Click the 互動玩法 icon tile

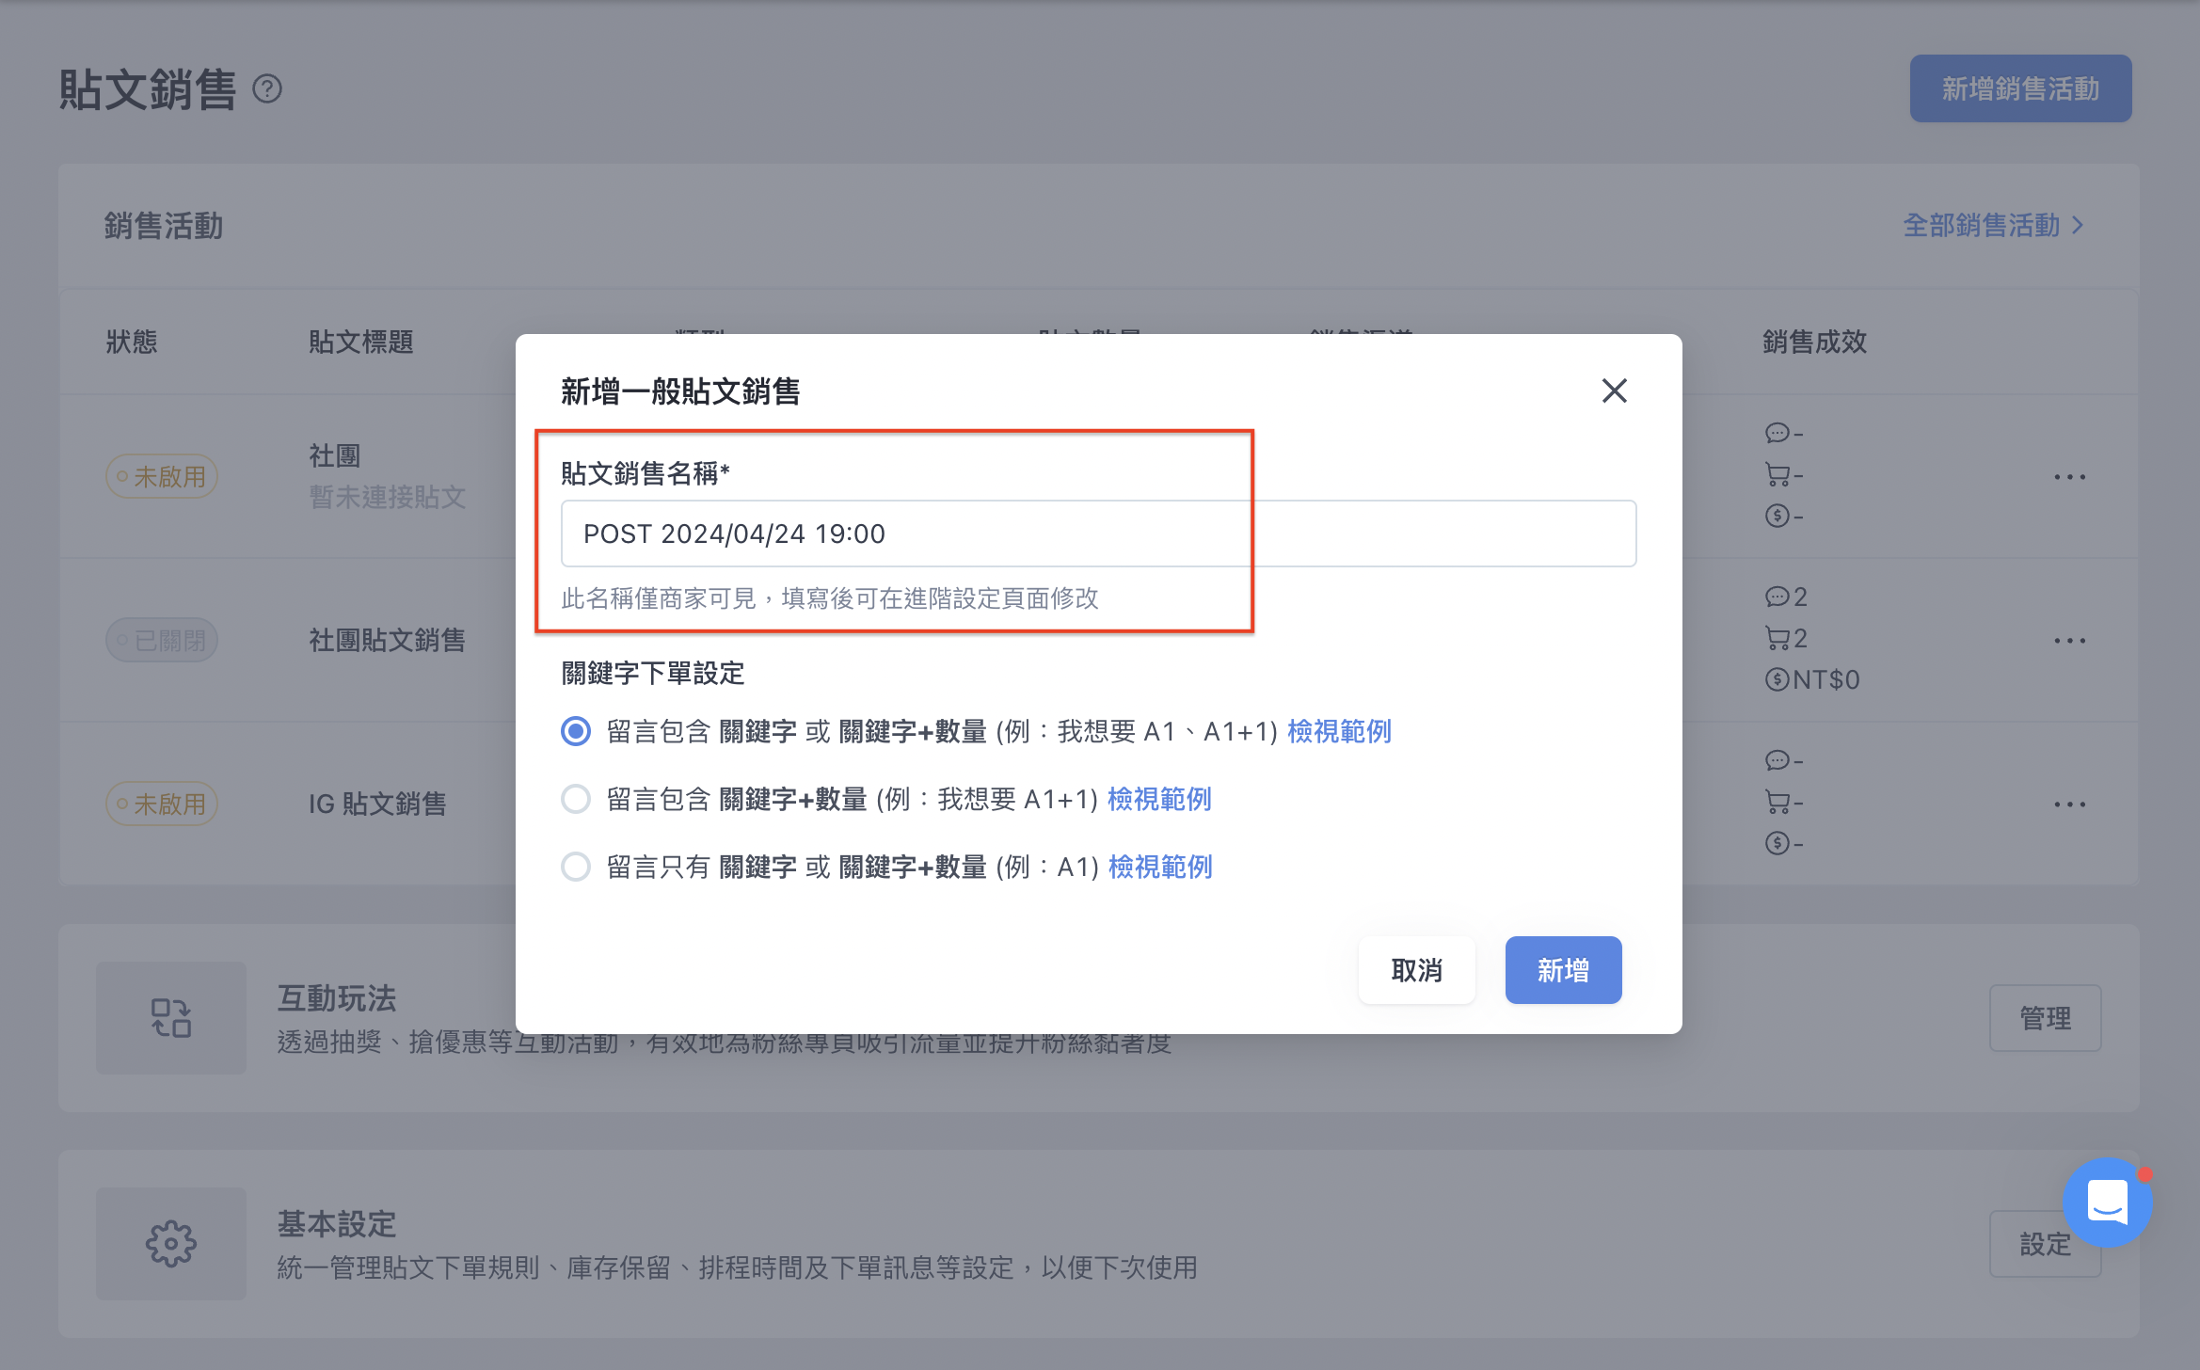[171, 1018]
